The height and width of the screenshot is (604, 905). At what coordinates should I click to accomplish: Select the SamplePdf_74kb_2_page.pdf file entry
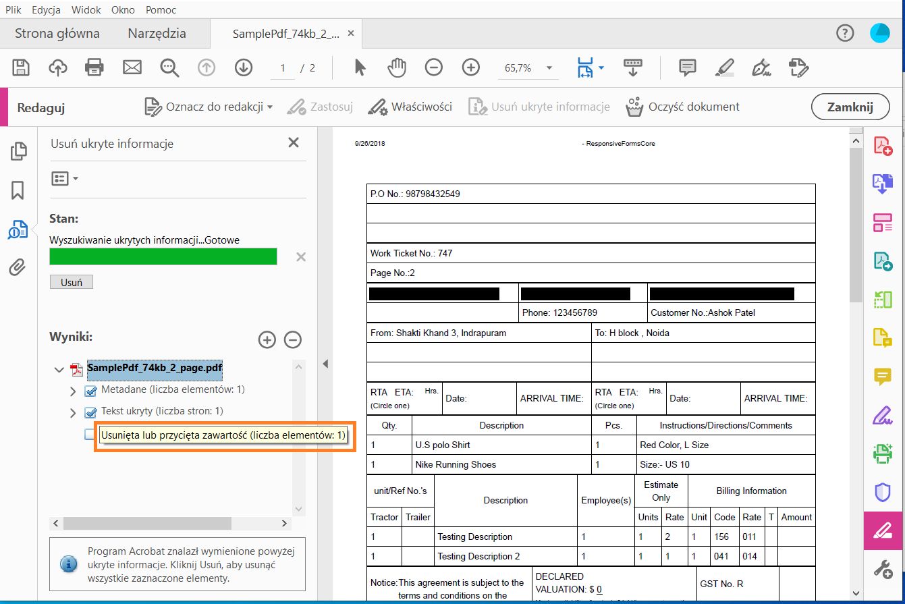click(155, 368)
